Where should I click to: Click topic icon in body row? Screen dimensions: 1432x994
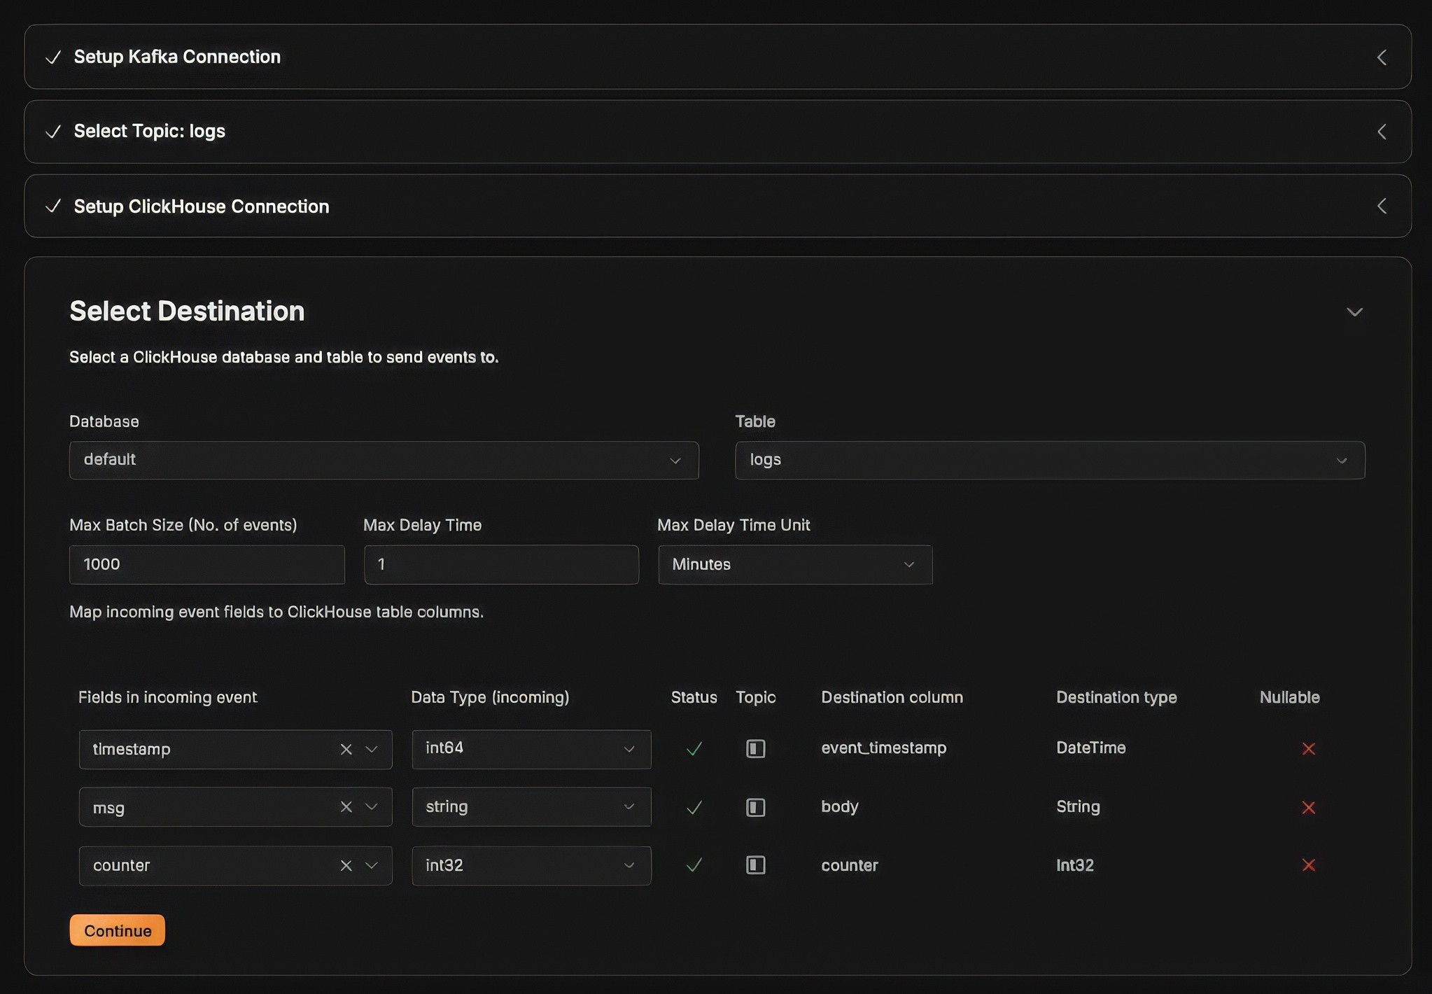point(755,807)
